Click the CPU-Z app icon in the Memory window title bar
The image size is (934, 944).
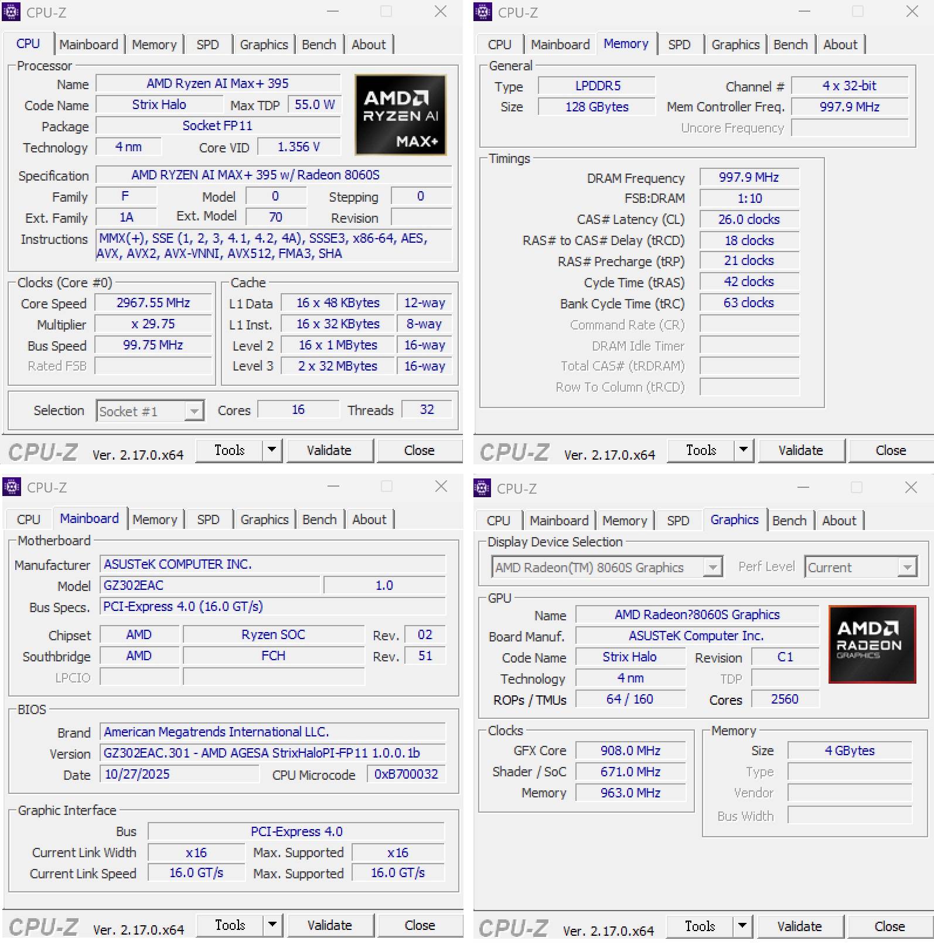click(x=483, y=12)
